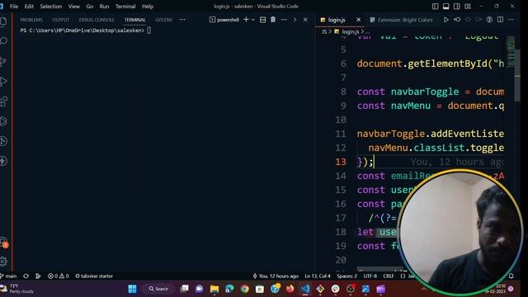The image size is (528, 297).
Task: Show additional panel views ellipsis
Action: [182, 20]
